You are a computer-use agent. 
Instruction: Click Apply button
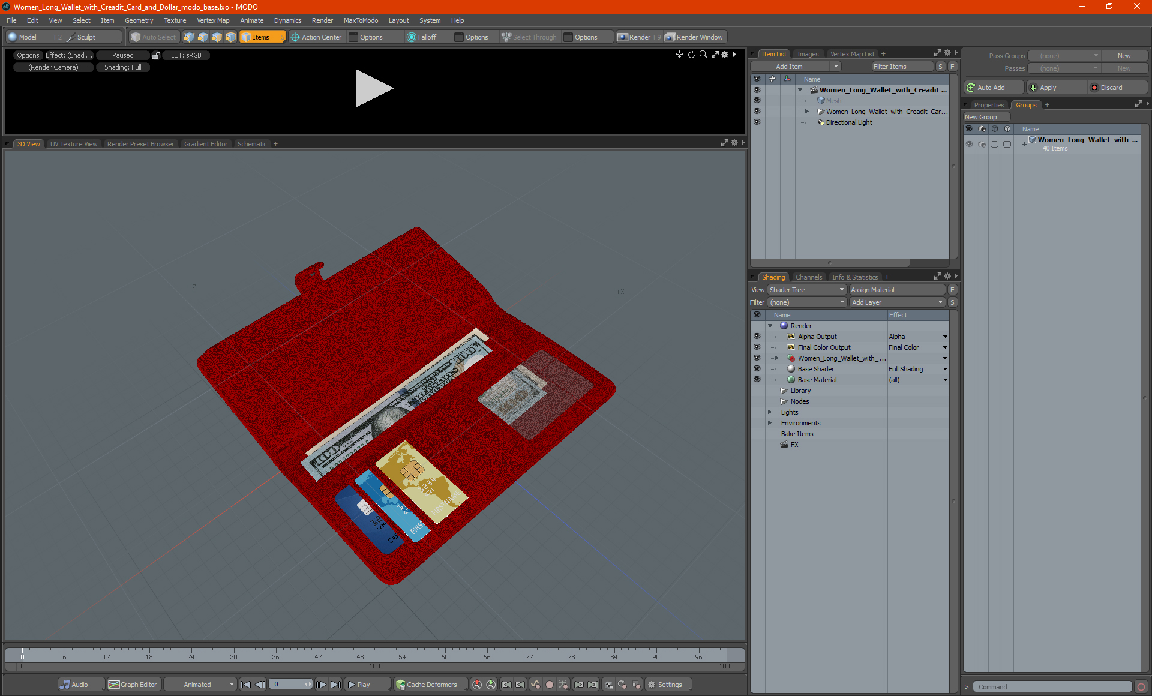(x=1056, y=88)
